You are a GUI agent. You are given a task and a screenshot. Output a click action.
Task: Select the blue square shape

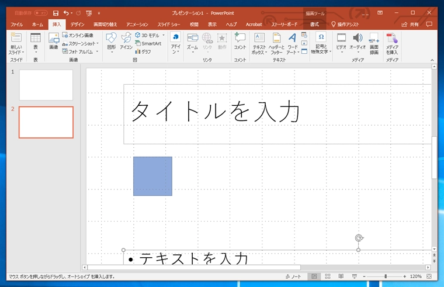[x=152, y=176]
